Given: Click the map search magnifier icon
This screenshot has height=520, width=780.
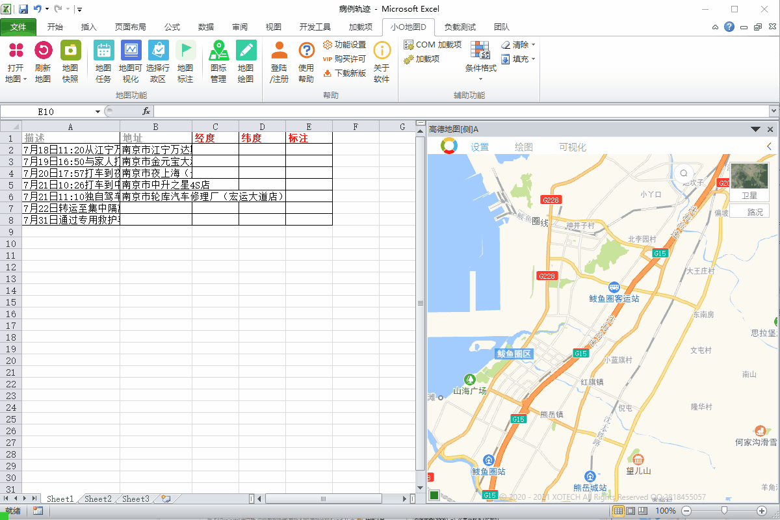Looking at the screenshot, I should (684, 174).
